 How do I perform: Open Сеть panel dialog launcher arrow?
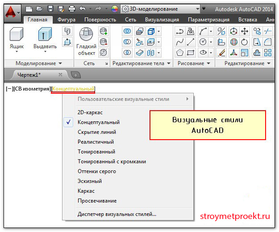click(106, 63)
